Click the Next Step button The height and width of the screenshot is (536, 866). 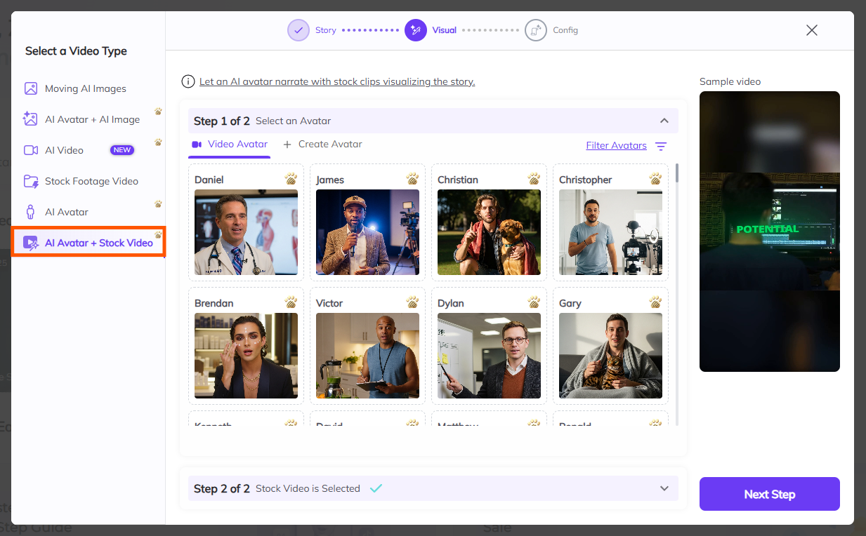pyautogui.click(x=770, y=494)
